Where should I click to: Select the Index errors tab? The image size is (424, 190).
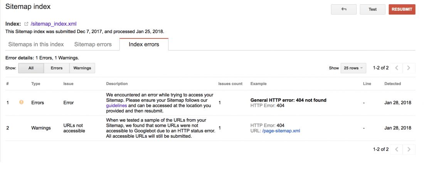(x=144, y=44)
